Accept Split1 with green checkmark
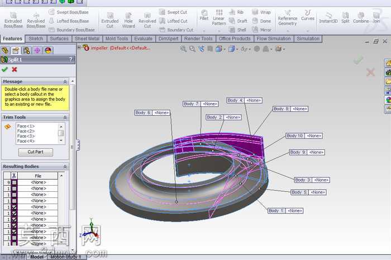Viewport: 391px width, 260px height. tap(4, 69)
